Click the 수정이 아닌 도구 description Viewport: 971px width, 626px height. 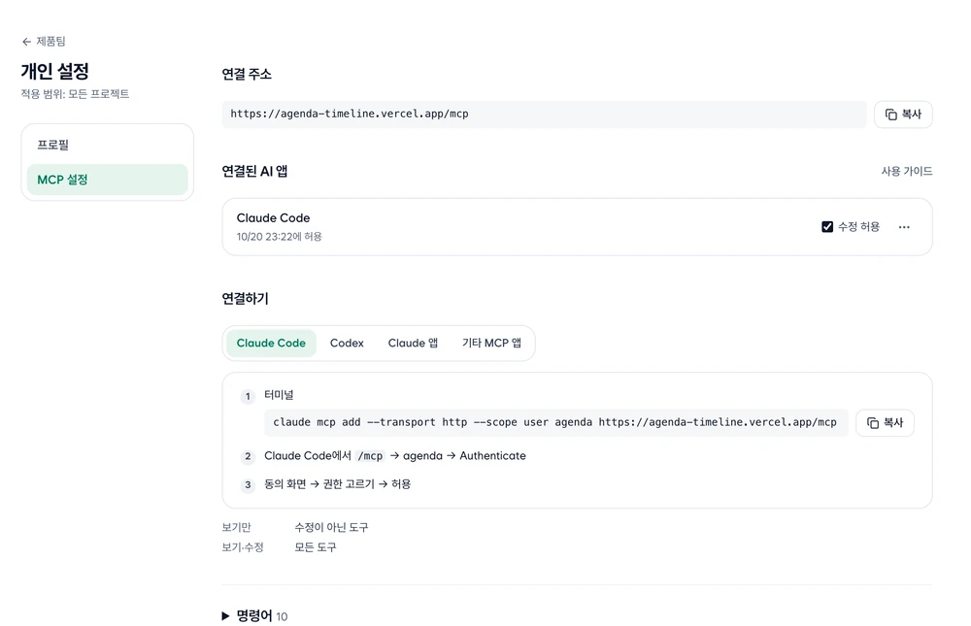pyautogui.click(x=331, y=528)
